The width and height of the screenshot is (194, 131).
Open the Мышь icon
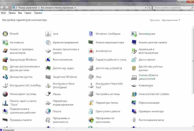click(x=48, y=94)
